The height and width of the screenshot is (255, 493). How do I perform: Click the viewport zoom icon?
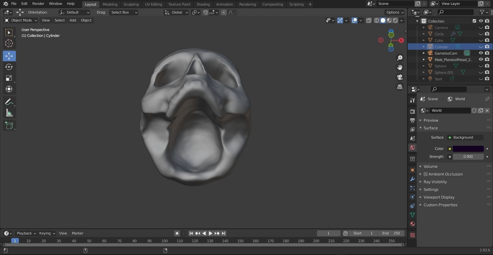click(400, 58)
